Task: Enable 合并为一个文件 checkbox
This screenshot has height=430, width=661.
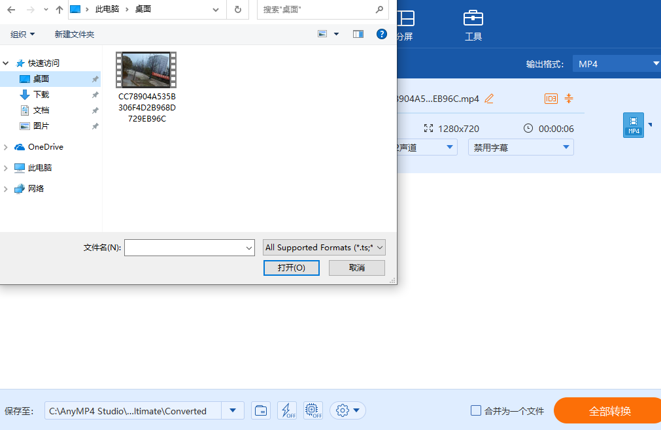Action: click(475, 410)
